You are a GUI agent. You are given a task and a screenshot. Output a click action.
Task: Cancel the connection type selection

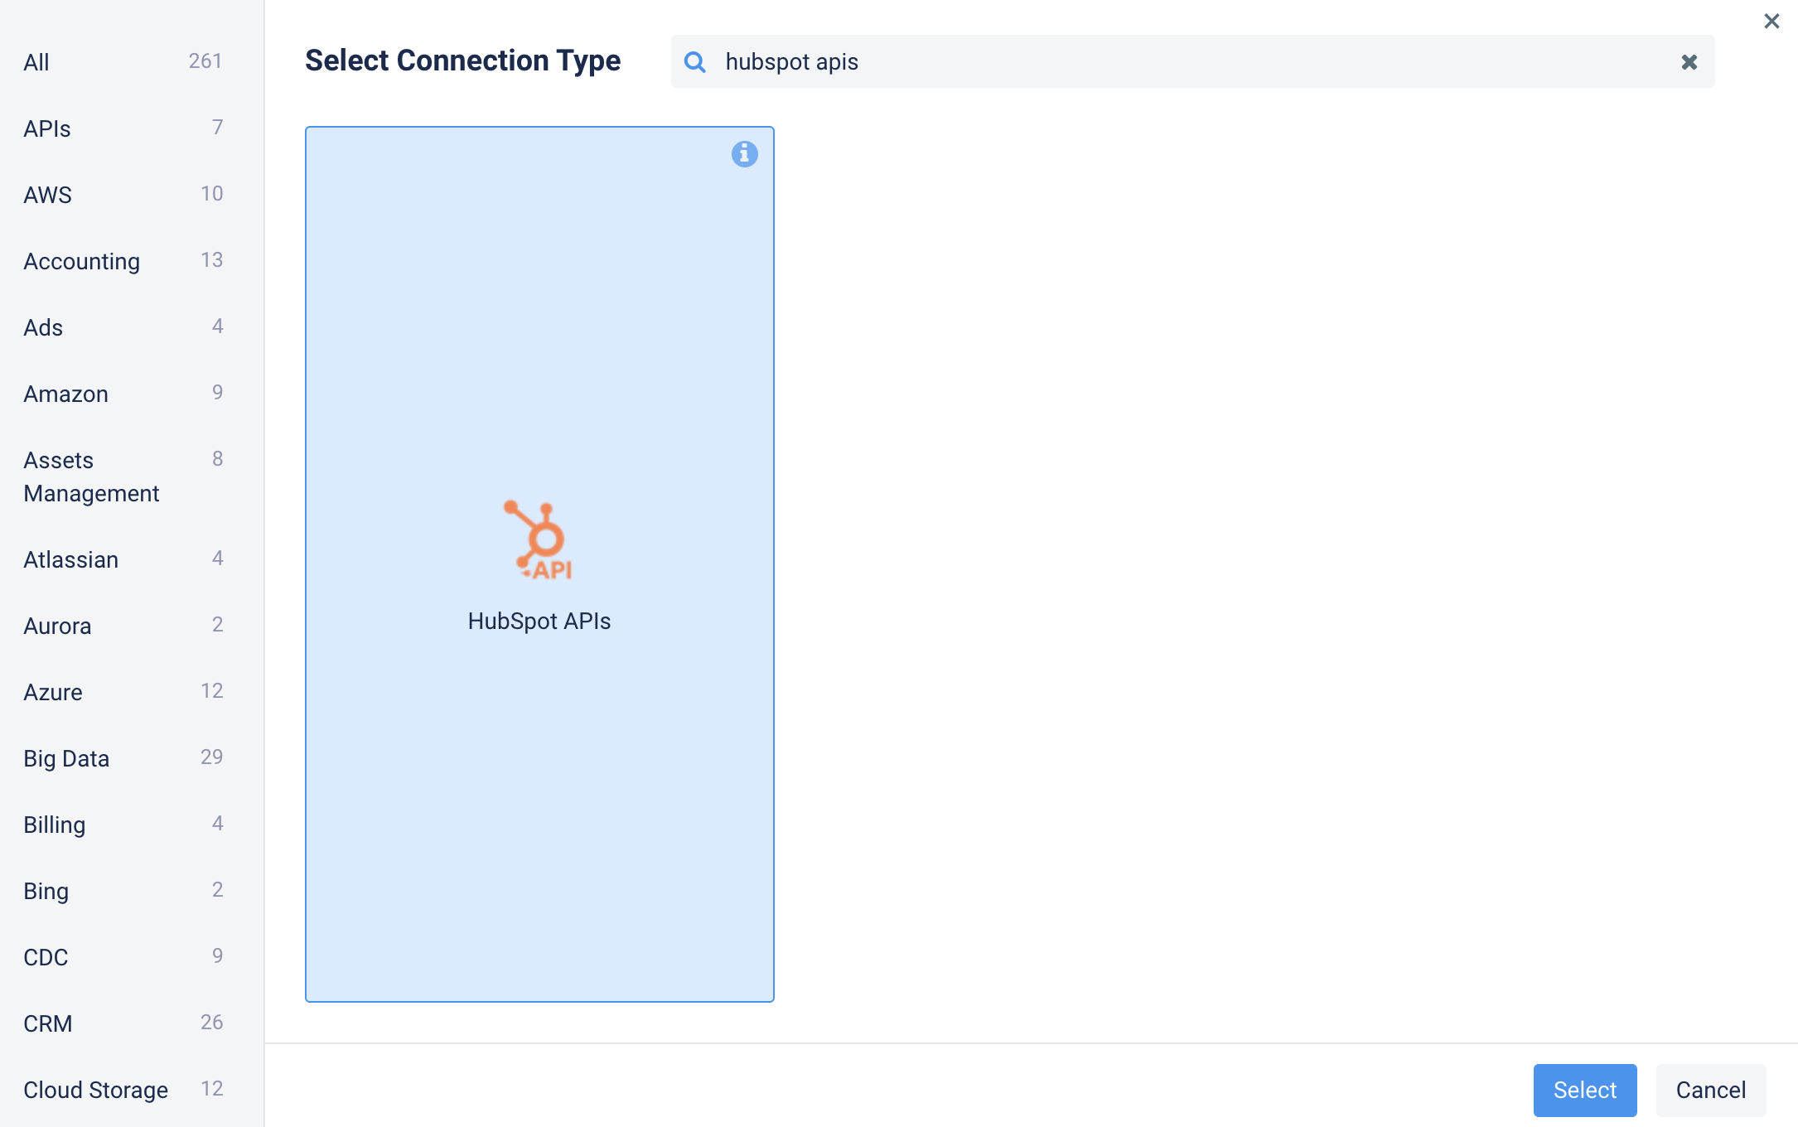(1710, 1090)
